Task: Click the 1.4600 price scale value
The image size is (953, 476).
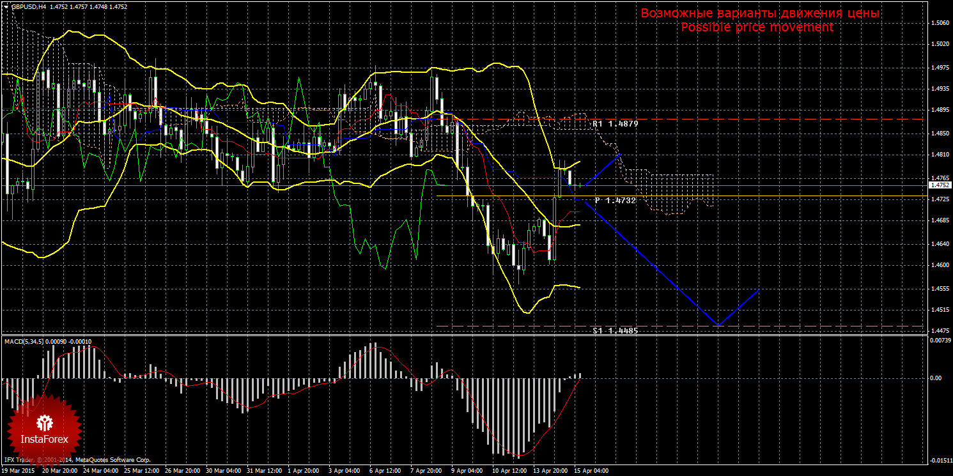Action: [x=940, y=265]
